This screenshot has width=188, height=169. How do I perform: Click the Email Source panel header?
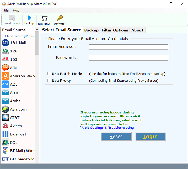[x=14, y=30]
